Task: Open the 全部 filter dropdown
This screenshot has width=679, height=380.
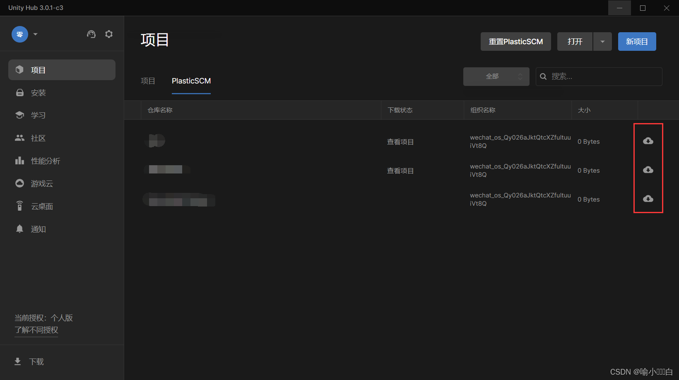Action: point(496,76)
